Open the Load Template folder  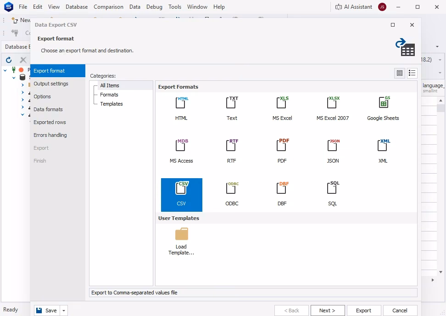click(x=181, y=241)
